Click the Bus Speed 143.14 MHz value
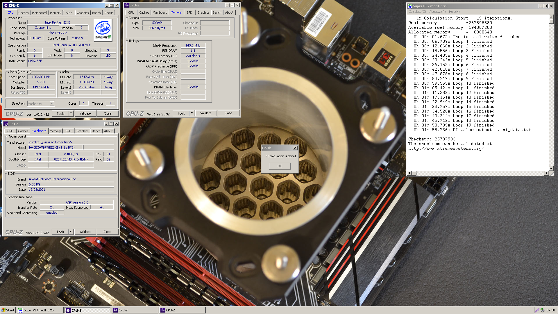Screen dimensions: 558x314 click(41, 87)
